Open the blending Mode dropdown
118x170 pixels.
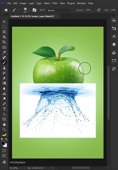point(59,10)
